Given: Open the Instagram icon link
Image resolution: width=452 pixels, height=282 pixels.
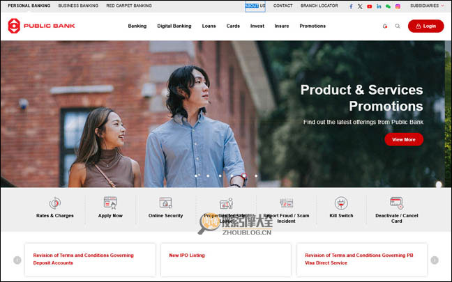Looking at the screenshot, I should [398, 6].
